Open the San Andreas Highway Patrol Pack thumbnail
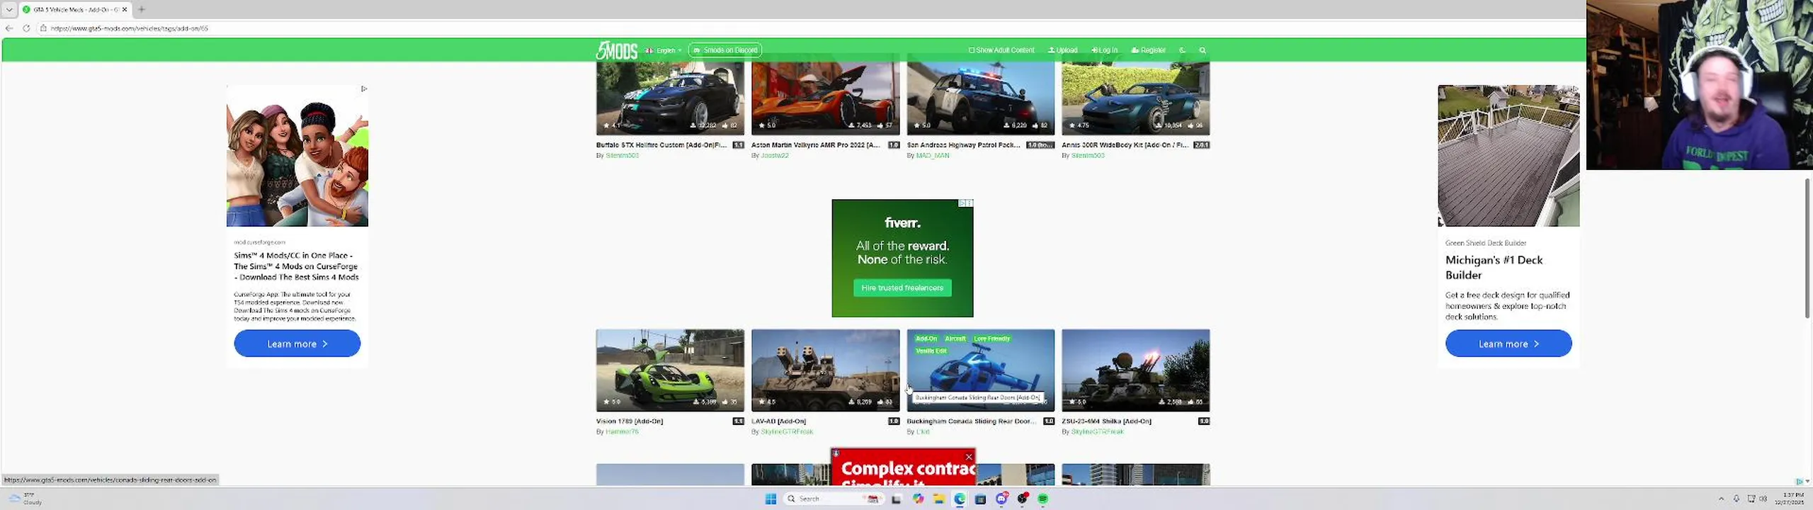 click(980, 98)
